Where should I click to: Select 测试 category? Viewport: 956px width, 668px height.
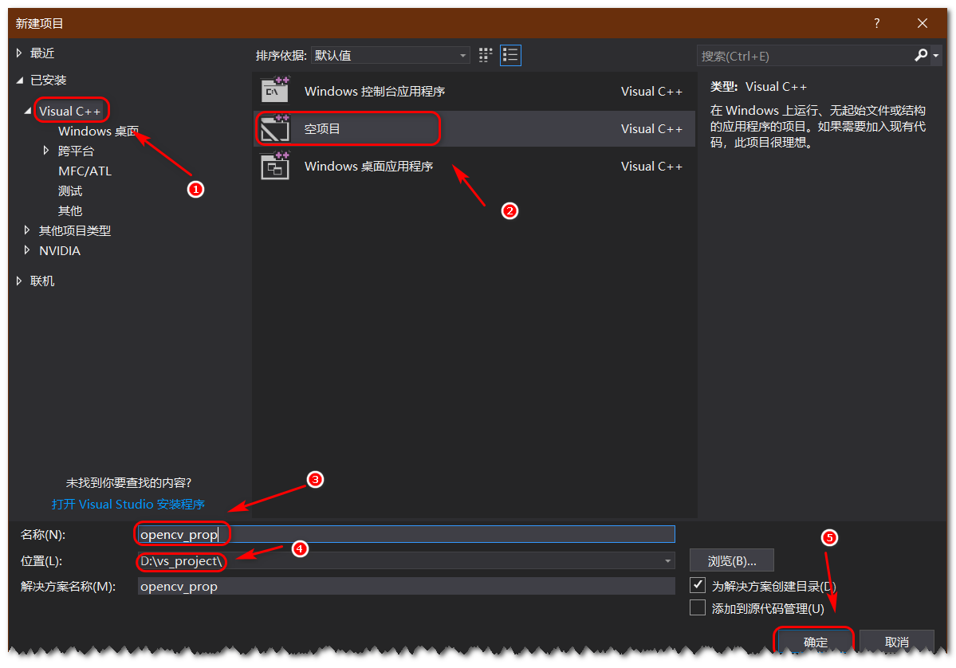coord(70,191)
